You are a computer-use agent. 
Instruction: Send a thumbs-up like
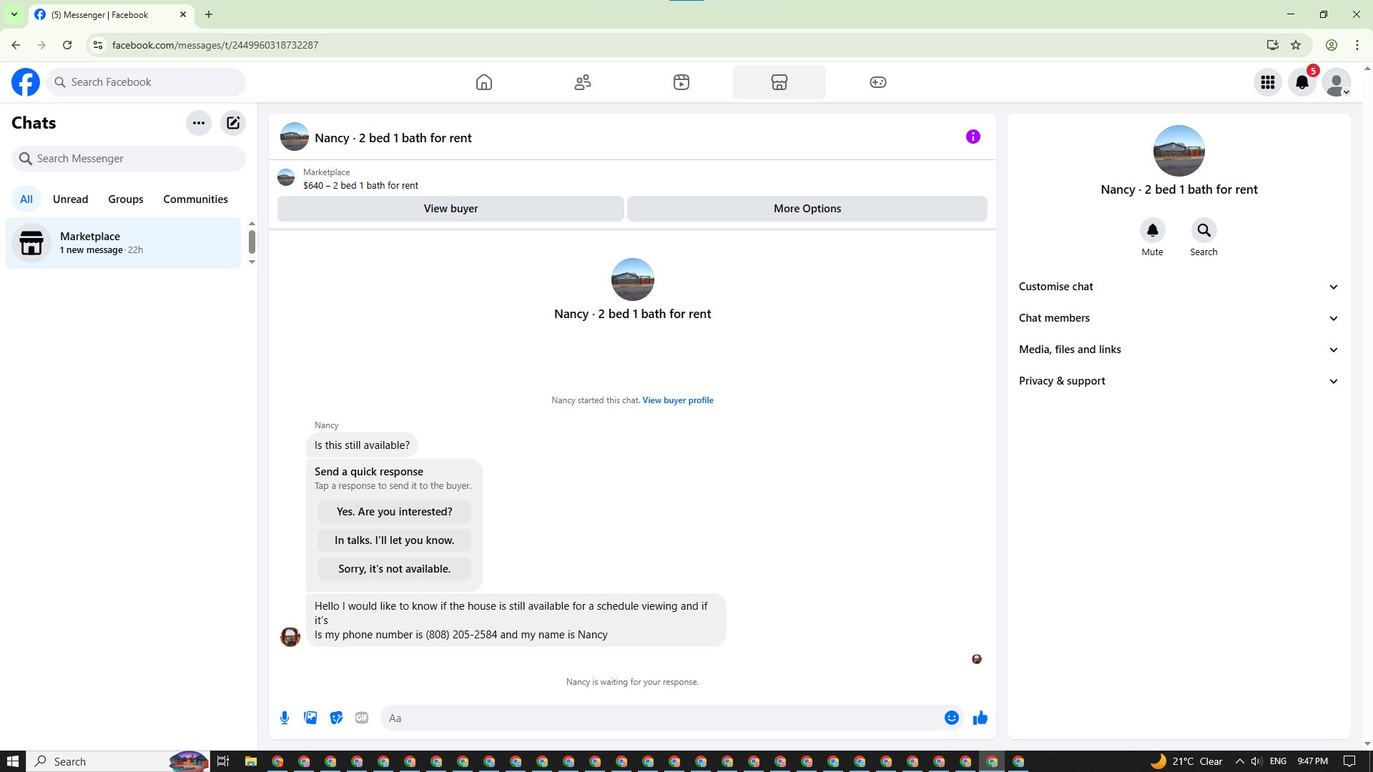pos(980,718)
